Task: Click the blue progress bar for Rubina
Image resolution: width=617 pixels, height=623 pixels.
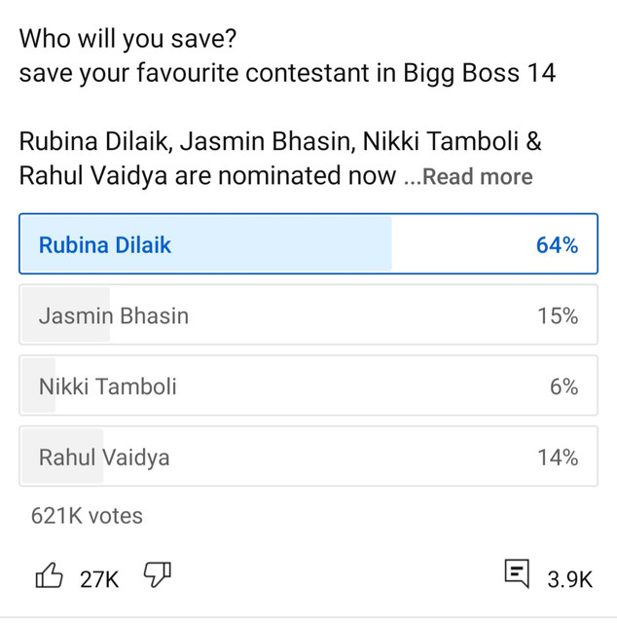Action: coord(292,245)
